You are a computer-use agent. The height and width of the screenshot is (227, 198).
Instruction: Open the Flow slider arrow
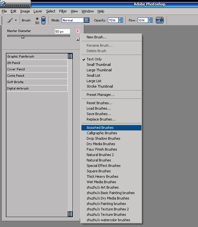(150, 20)
